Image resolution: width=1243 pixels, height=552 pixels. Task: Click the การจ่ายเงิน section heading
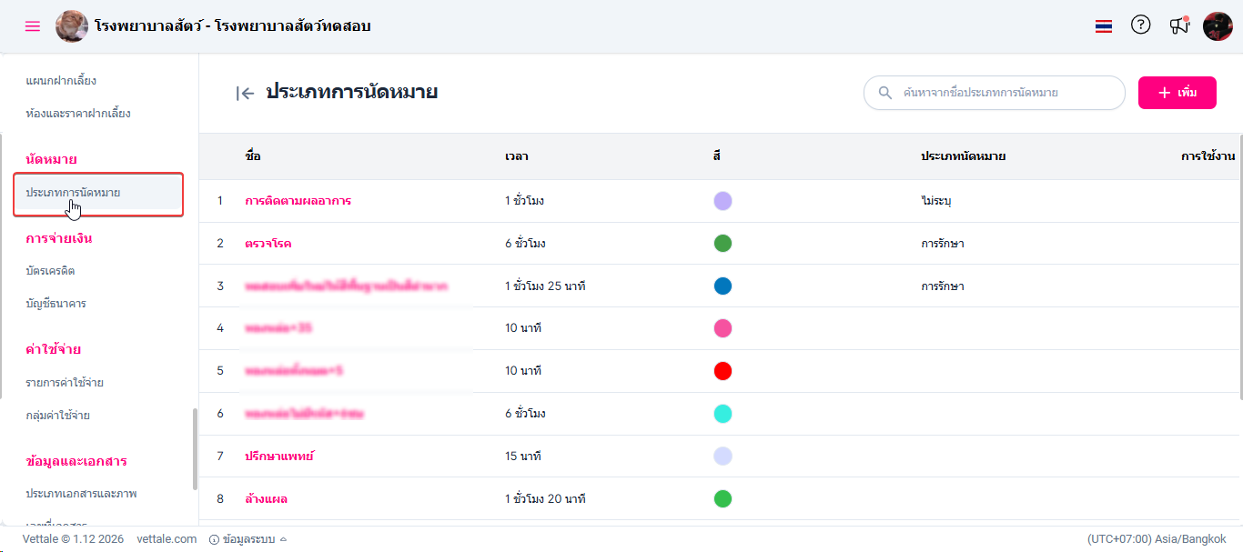[59, 238]
